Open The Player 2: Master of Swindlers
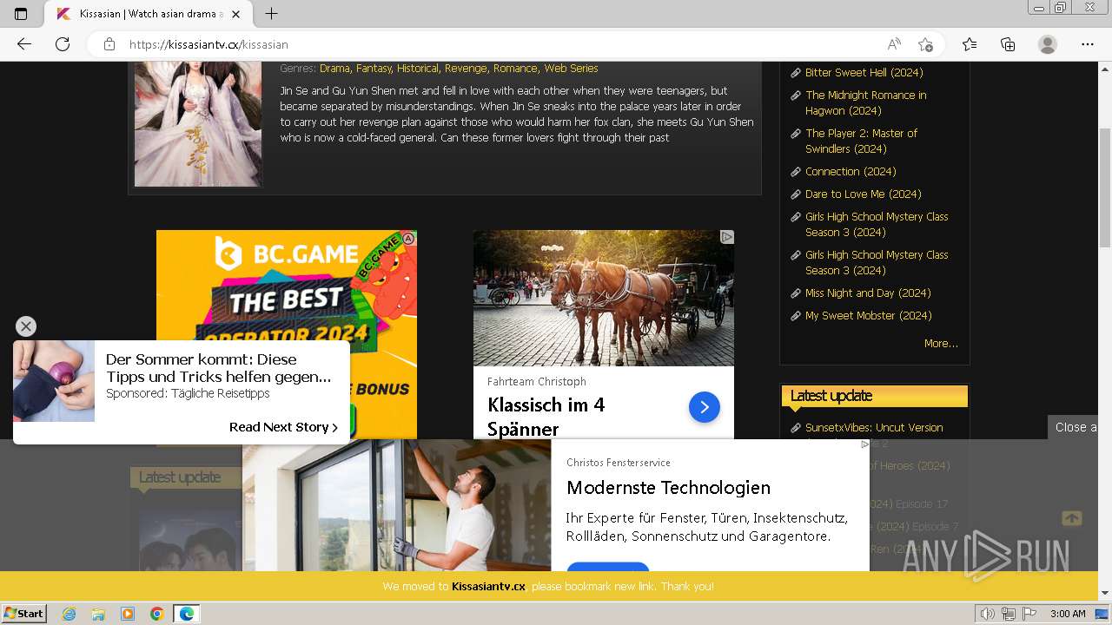 861,141
